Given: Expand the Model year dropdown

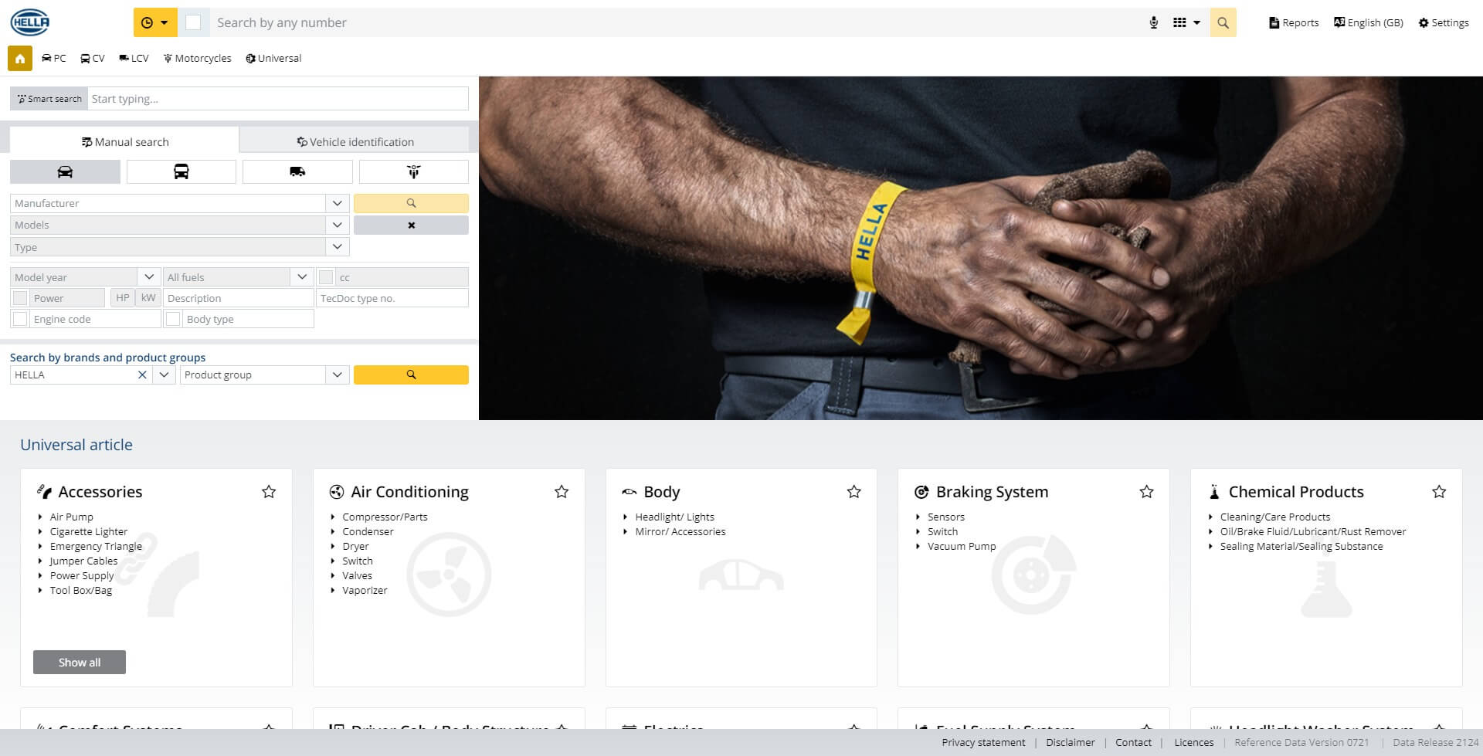Looking at the screenshot, I should (149, 276).
